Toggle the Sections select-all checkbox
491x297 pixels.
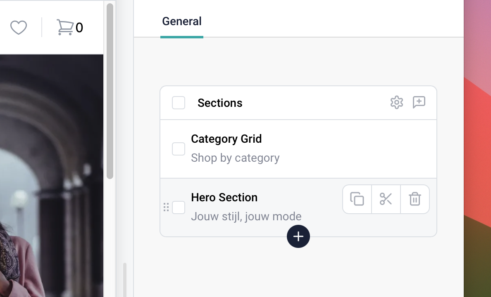pos(179,103)
